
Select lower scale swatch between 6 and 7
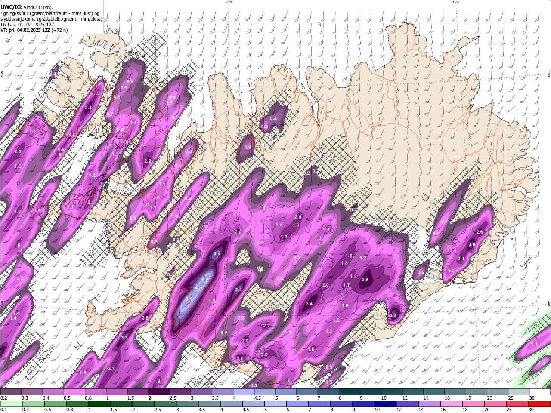[x=297, y=404]
